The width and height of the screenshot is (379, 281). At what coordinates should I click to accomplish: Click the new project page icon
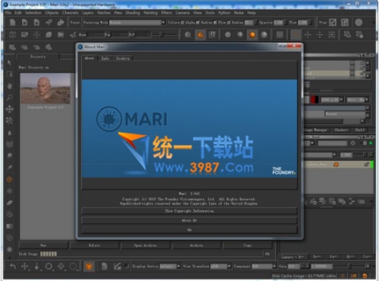click(x=12, y=23)
